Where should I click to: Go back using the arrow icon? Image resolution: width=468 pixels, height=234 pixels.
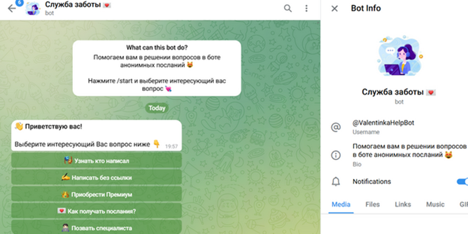(x=12, y=9)
